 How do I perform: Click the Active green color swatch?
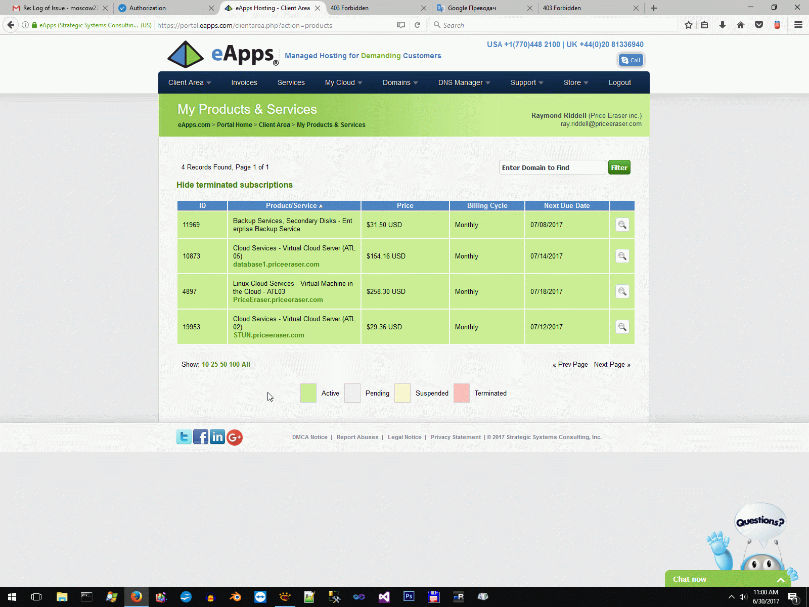pyautogui.click(x=308, y=393)
